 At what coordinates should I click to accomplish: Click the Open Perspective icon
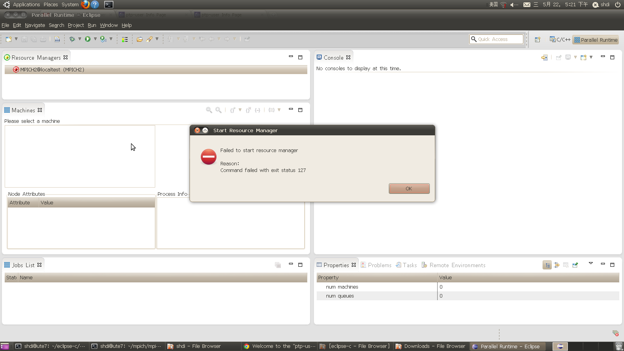[x=538, y=39]
